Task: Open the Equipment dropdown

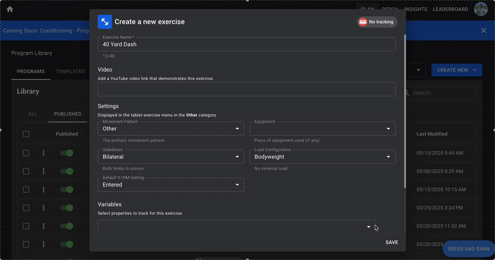Action: coord(322,128)
